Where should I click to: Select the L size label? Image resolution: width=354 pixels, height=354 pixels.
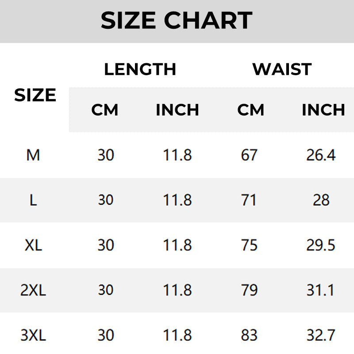33,200
